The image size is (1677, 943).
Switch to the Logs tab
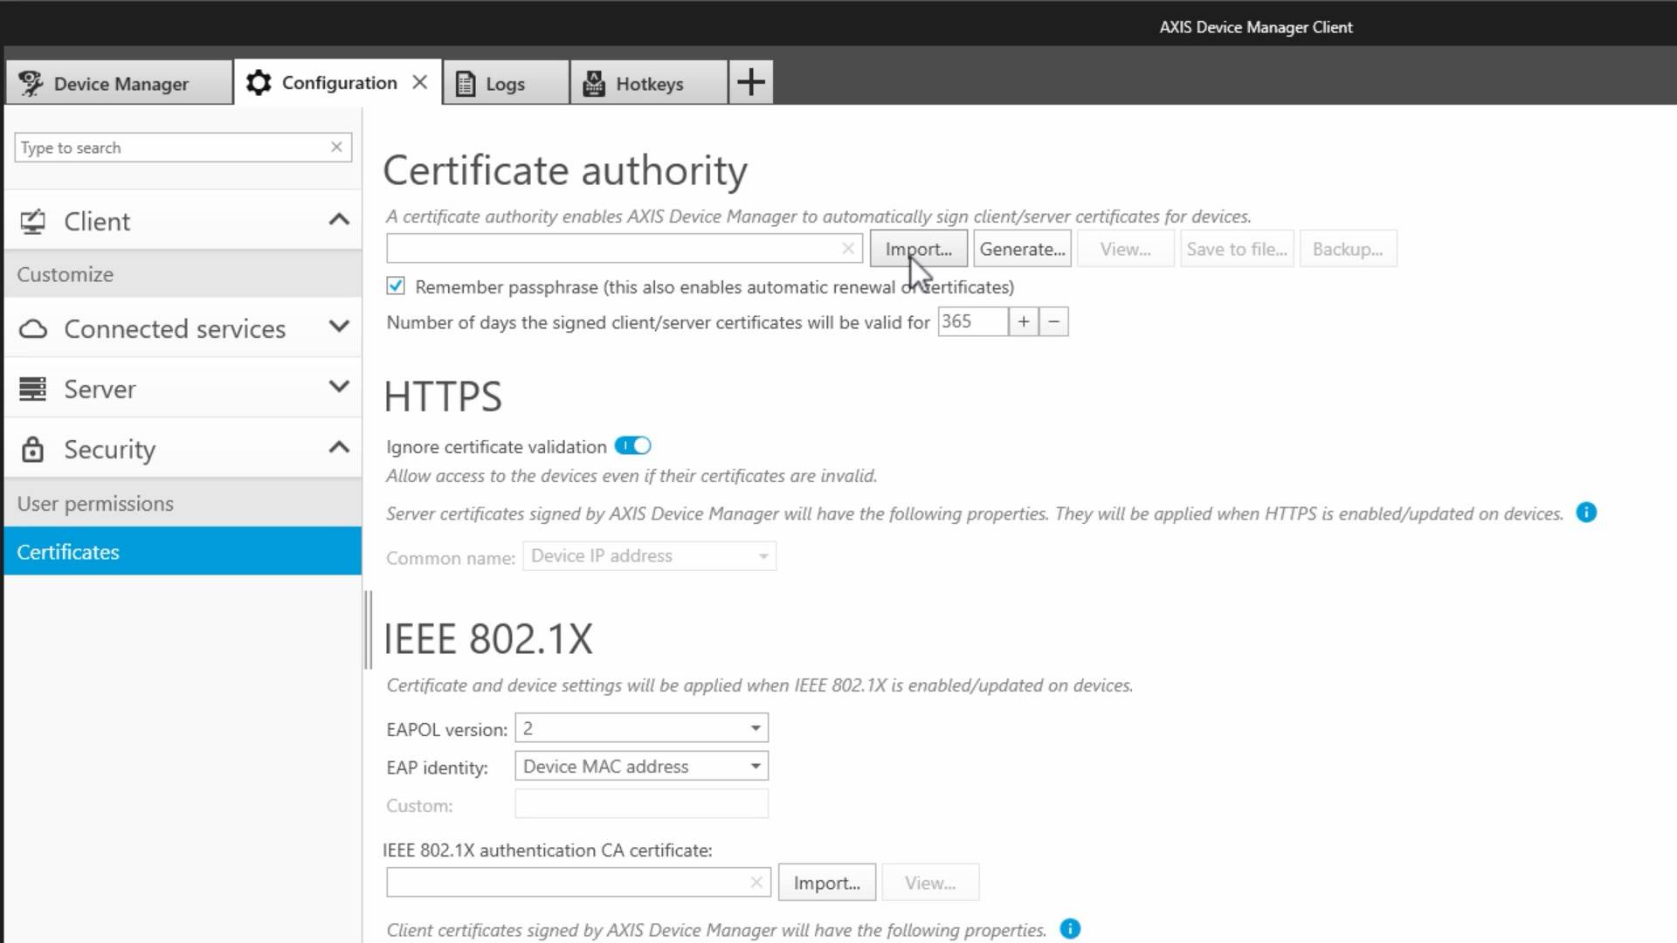pos(504,84)
